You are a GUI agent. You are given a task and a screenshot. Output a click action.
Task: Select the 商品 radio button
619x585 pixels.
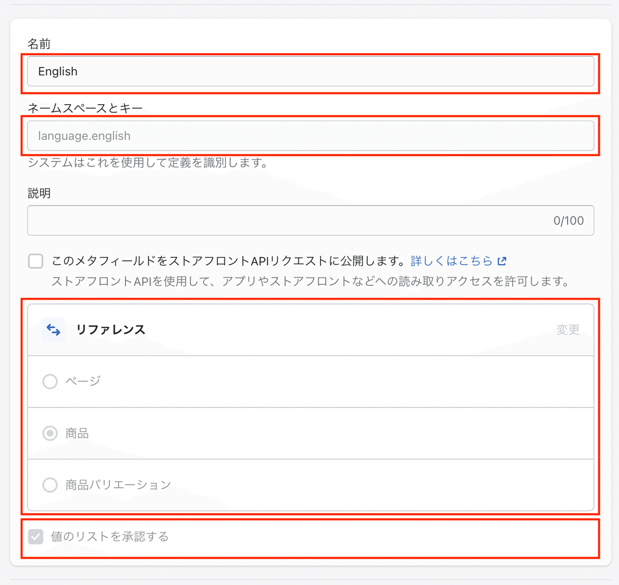point(50,433)
